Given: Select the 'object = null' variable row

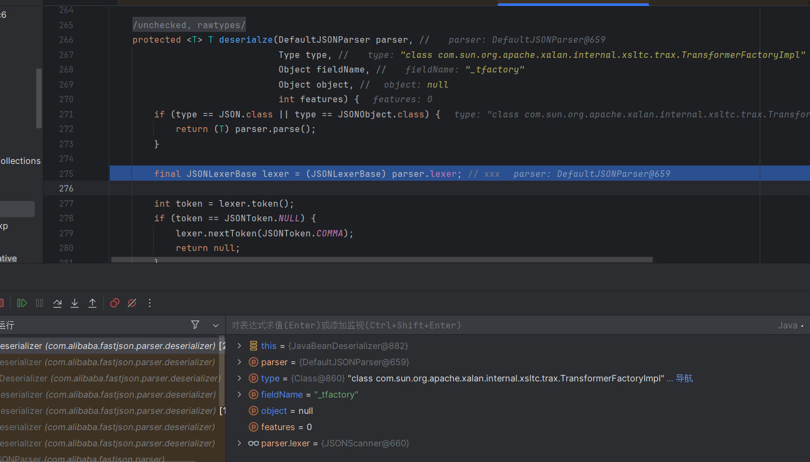Looking at the screenshot, I should 518,411.
